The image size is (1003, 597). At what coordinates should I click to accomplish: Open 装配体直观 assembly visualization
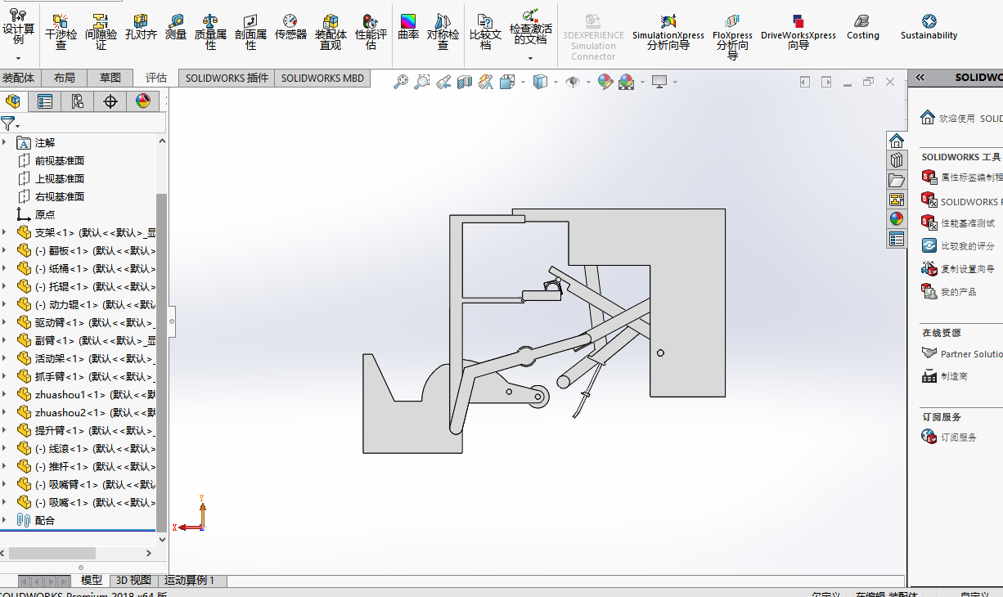pyautogui.click(x=331, y=31)
